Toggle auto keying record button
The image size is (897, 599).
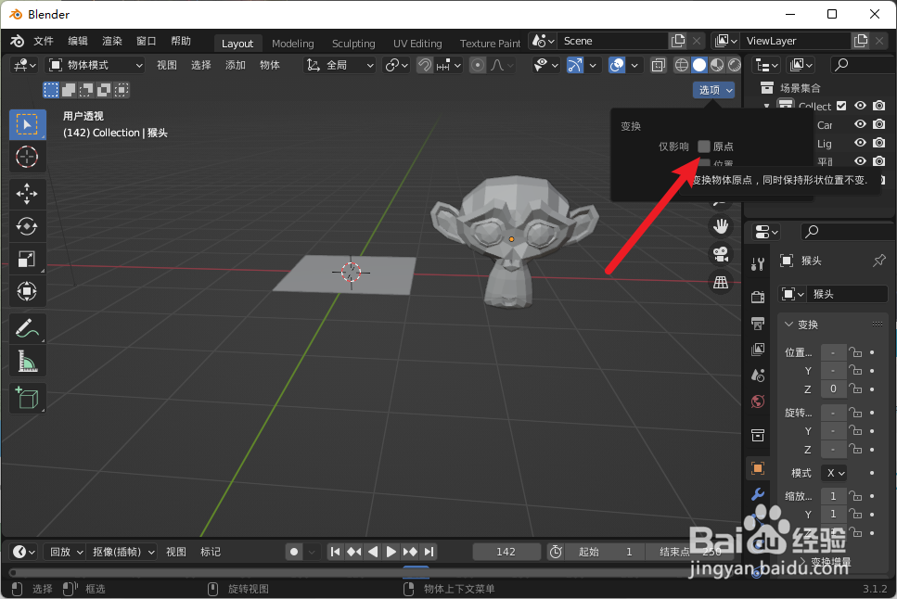pyautogui.click(x=294, y=552)
